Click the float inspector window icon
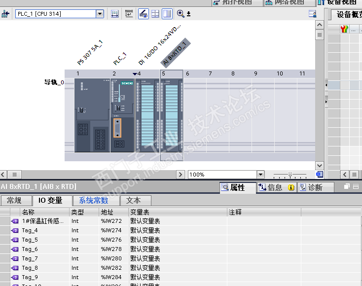The width and height of the screenshot is (362, 286). tap(347, 186)
